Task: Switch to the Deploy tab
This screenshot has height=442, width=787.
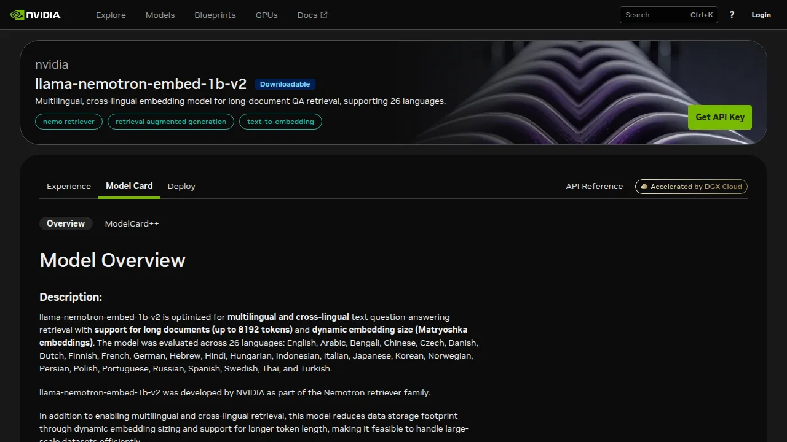Action: 181,186
